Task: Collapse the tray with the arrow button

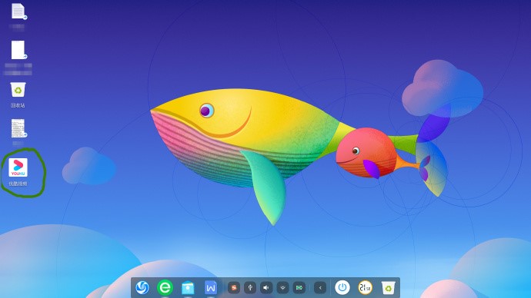Action: (x=320, y=288)
